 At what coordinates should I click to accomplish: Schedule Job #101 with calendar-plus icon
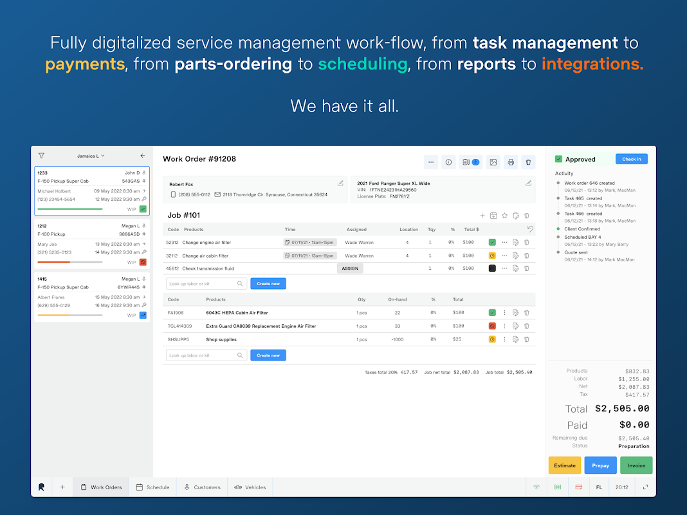pyautogui.click(x=493, y=216)
